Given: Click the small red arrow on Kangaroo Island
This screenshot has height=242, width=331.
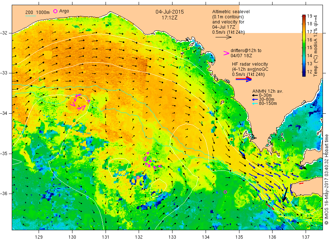Looking at the screenshot, I should click(301, 183).
